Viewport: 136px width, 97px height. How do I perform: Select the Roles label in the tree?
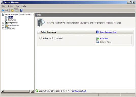point(11,17)
